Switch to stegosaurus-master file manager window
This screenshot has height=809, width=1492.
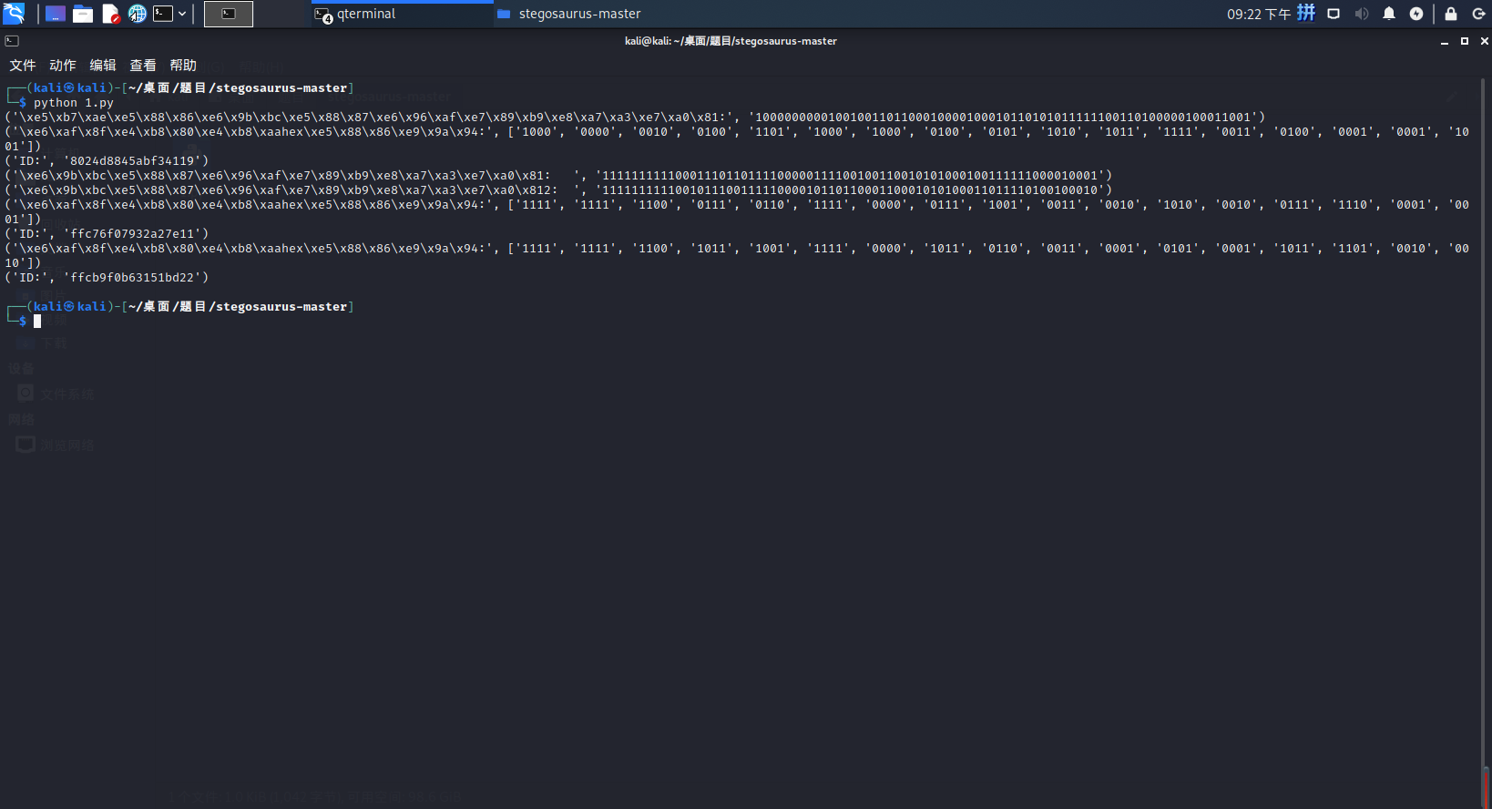585,14
